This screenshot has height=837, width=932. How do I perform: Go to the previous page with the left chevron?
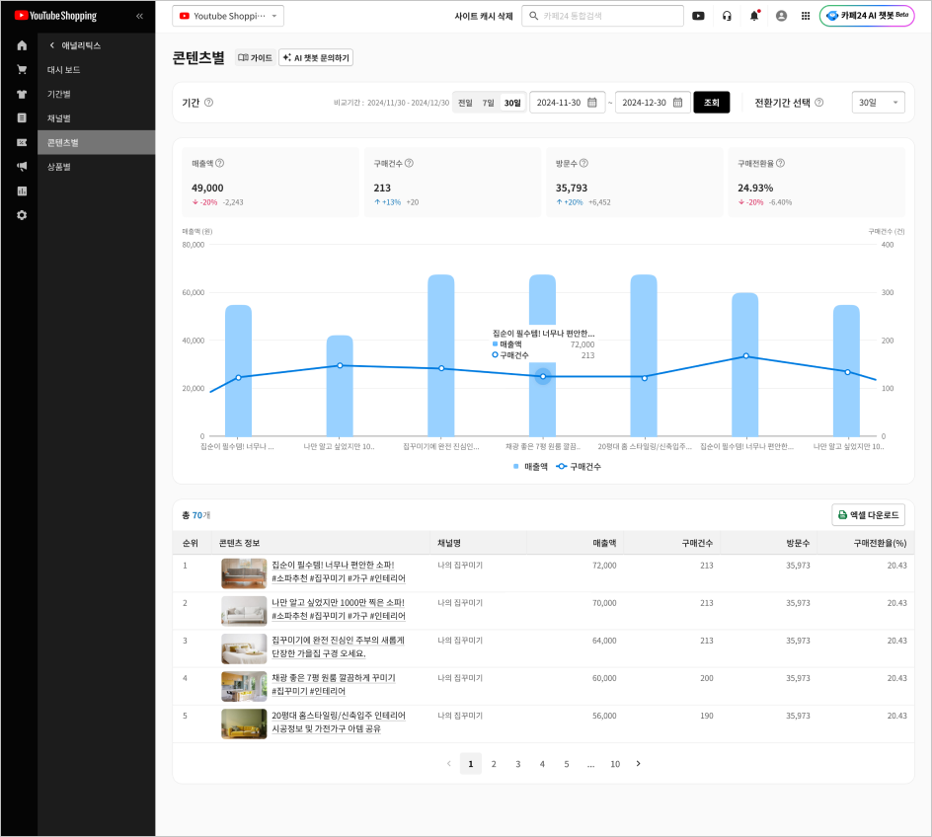[x=449, y=764]
